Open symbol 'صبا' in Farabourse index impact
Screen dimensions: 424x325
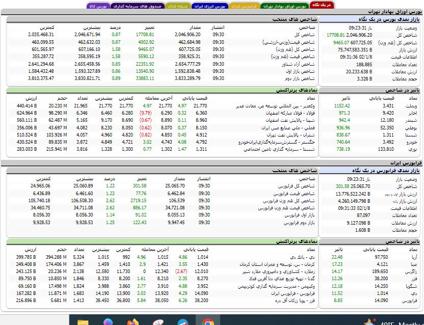click(x=414, y=264)
